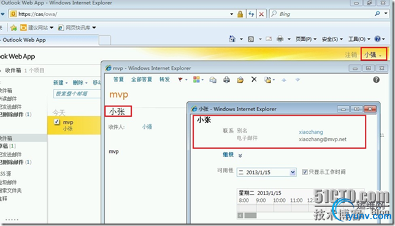The height and width of the screenshot is (226, 395).
Task: Click the X delete message icon
Action: [254, 79]
